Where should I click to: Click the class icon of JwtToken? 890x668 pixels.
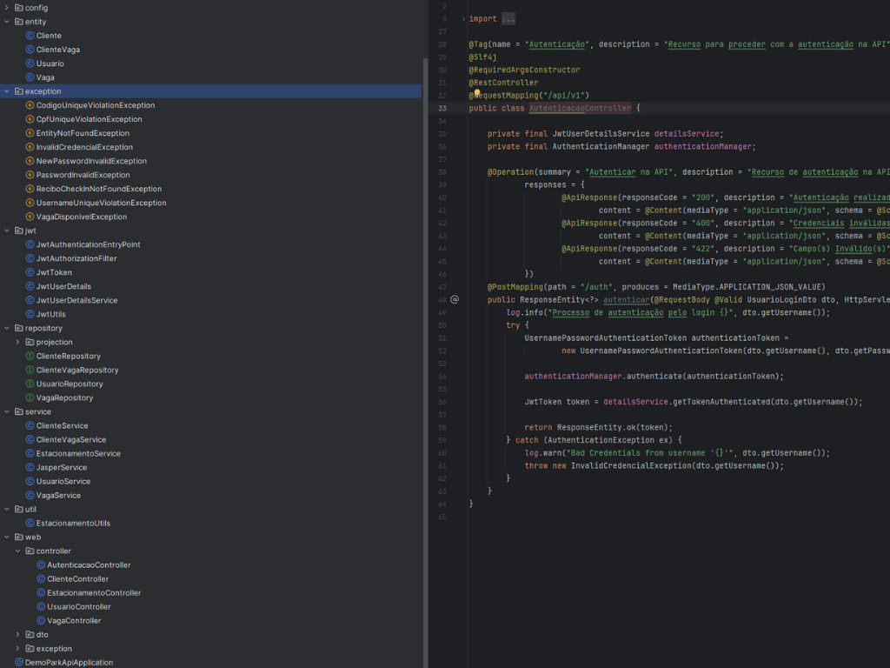tap(30, 272)
